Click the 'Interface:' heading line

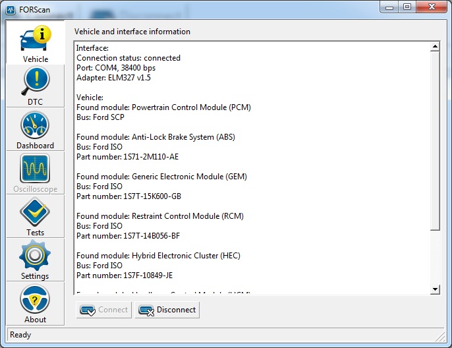[92, 48]
